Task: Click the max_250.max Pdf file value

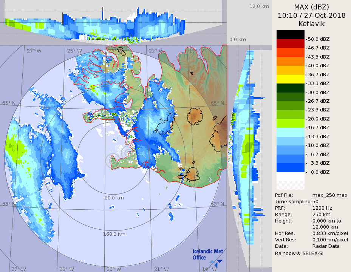Action: click(329, 195)
